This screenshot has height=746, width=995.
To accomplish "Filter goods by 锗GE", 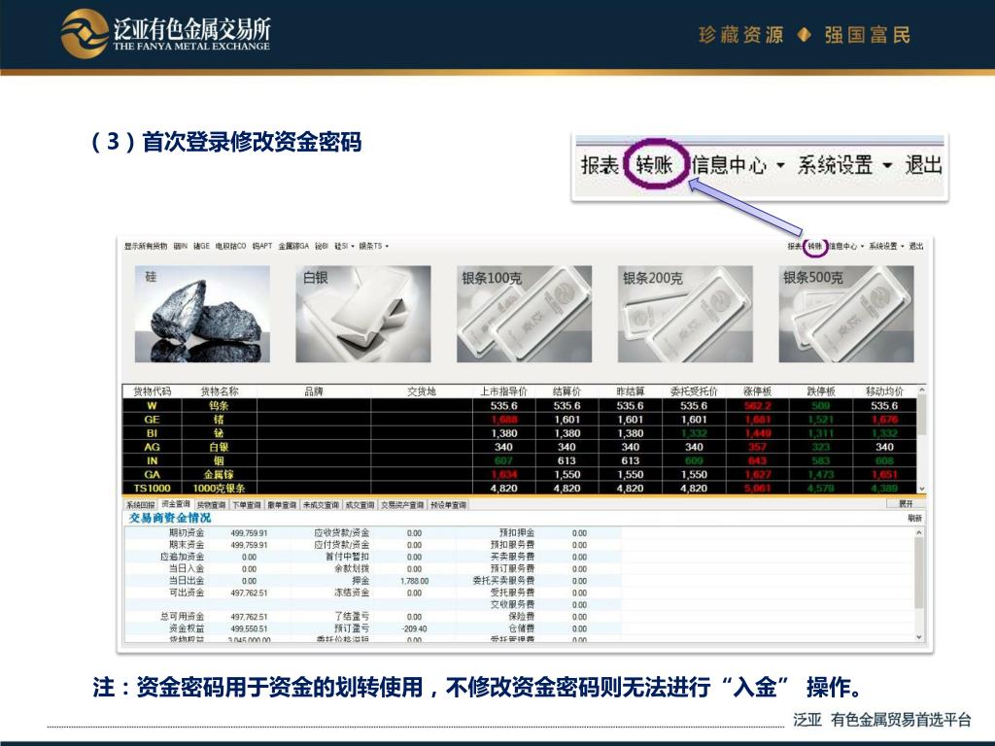I will tap(202, 246).
